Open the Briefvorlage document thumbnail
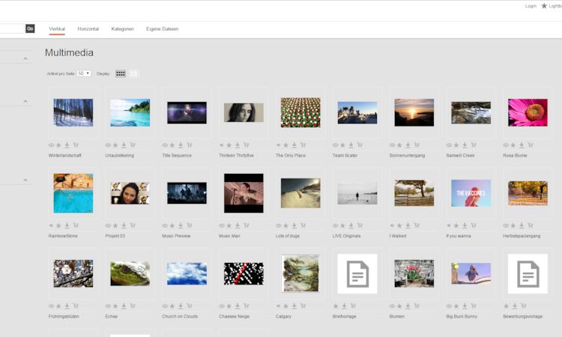Image resolution: width=562 pixels, height=337 pixels. point(357,273)
